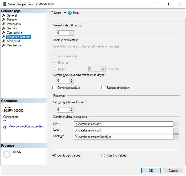Image resolution: width=186 pixels, height=176 pixels.
Task: Click the server icon in title bar
Action: [5, 4]
